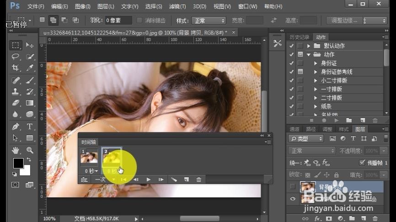Select the Rectangular Marquee tool
Image resolution: width=396 pixels, height=222 pixels.
click(16, 45)
